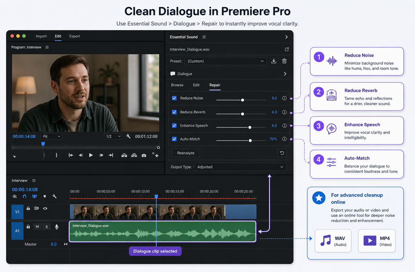
Task: Click the Play button in program monitor
Action: (x=91, y=155)
